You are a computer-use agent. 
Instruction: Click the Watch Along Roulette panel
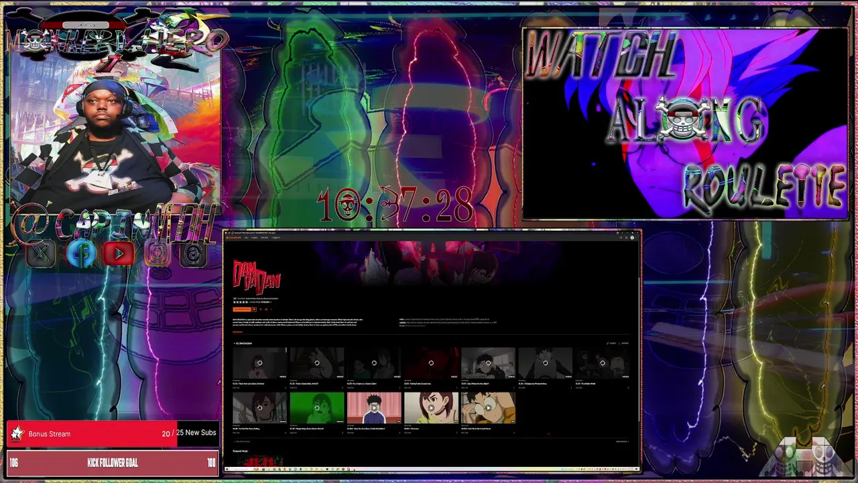coord(685,123)
